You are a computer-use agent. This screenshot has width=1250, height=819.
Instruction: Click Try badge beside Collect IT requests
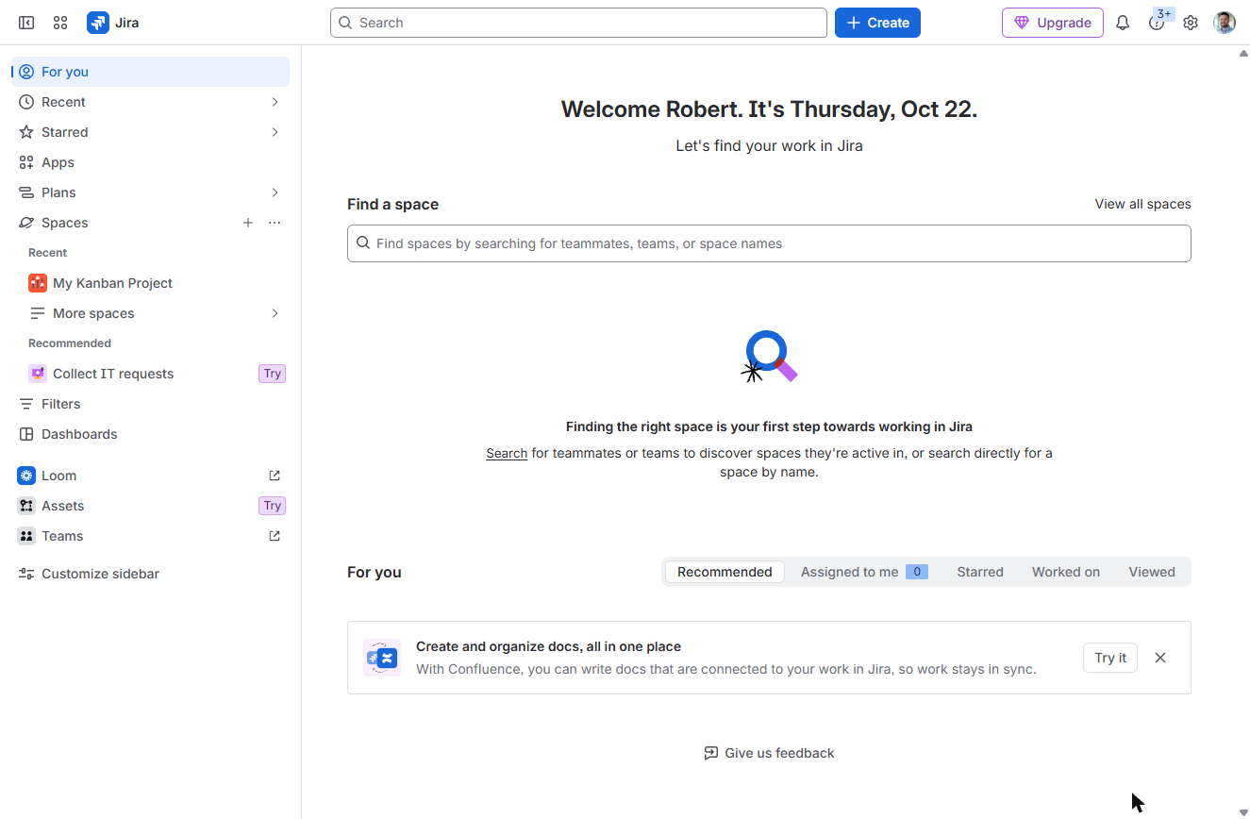point(273,374)
